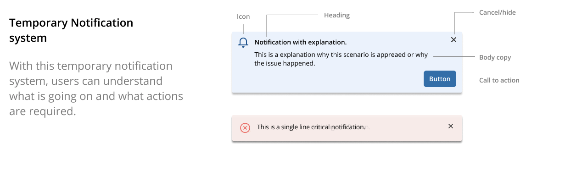Click the explanation body copy text
Image resolution: width=571 pixels, height=182 pixels.
point(341,59)
